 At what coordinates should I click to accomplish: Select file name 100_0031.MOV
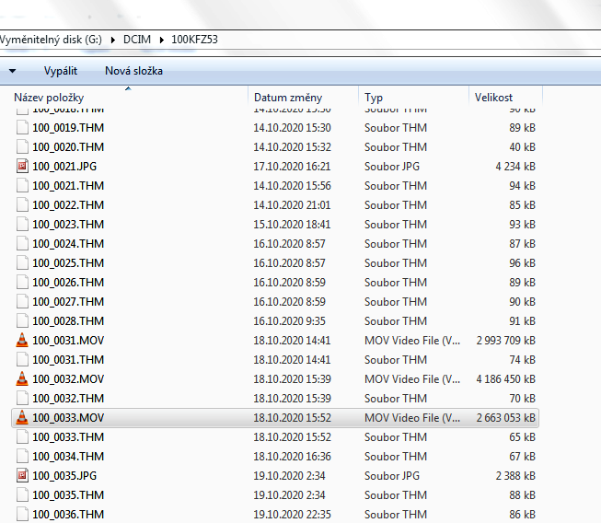68,341
